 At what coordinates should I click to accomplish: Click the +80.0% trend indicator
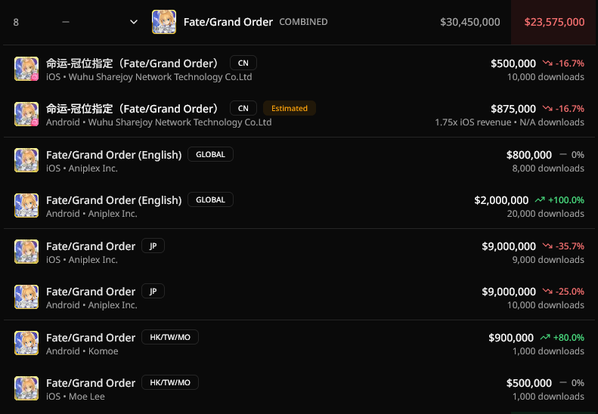coord(562,338)
